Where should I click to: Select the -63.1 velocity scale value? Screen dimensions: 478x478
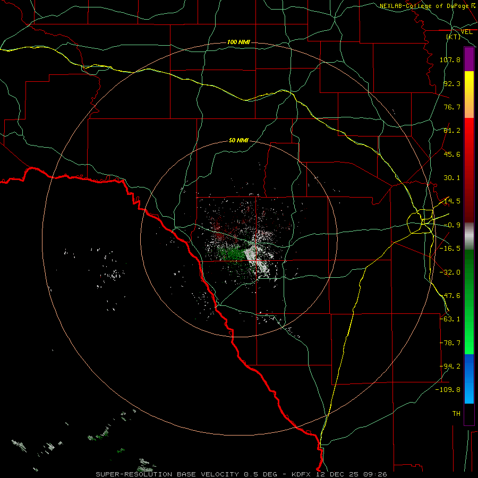(450, 319)
